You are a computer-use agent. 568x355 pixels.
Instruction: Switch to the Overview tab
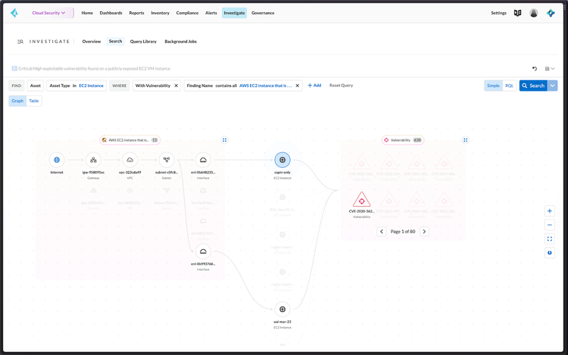(92, 42)
